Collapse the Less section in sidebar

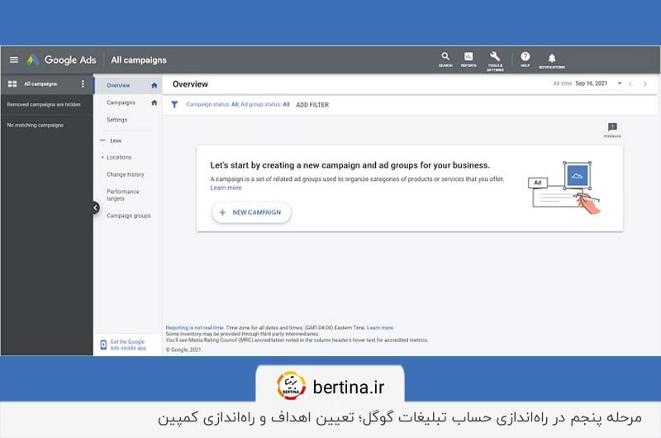(115, 140)
